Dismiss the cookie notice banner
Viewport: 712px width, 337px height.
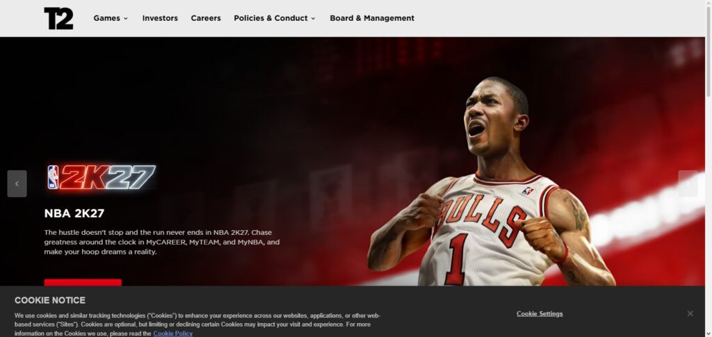click(690, 313)
